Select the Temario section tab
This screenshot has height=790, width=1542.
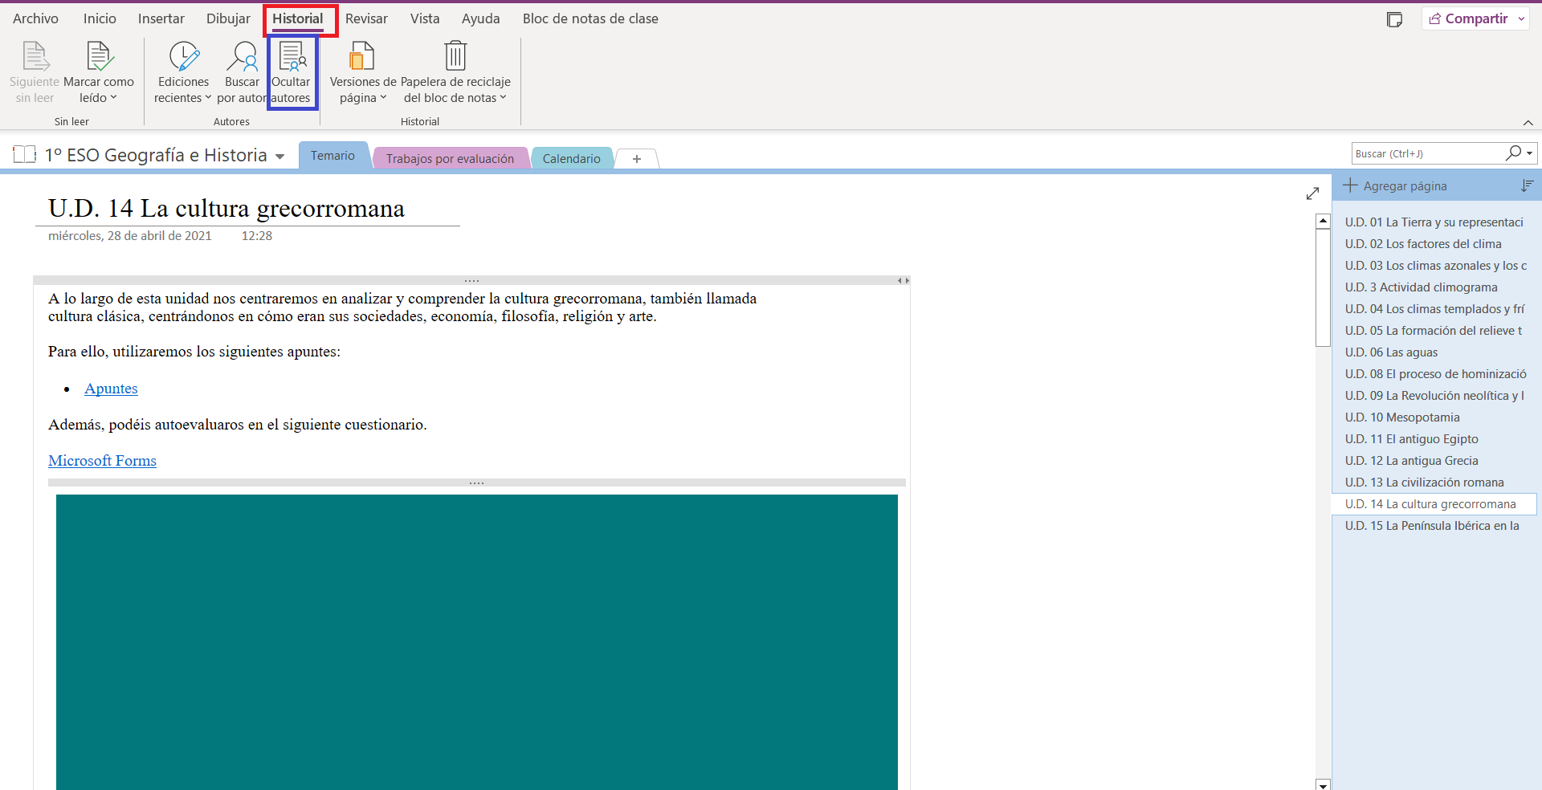click(x=332, y=156)
